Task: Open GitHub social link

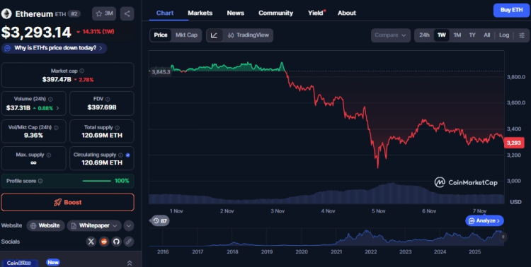Action: (x=116, y=242)
